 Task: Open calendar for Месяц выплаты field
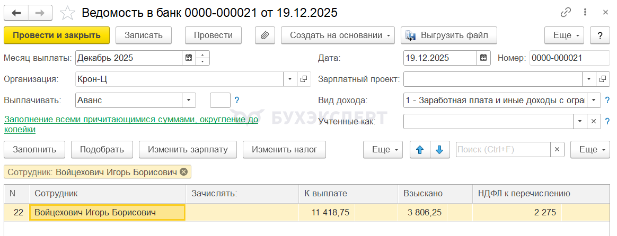189,58
